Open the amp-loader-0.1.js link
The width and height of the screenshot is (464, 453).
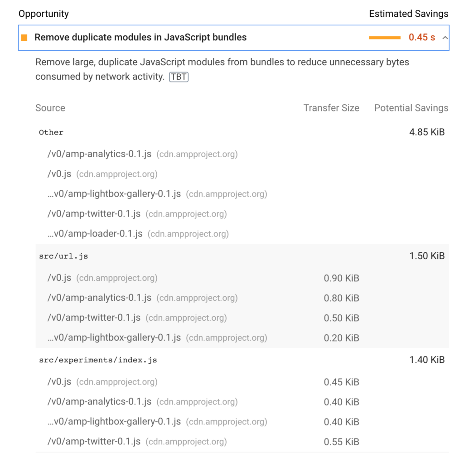[x=95, y=234]
